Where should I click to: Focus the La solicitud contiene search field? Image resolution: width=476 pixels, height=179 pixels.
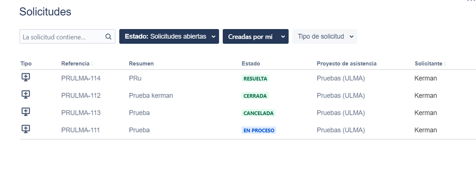coord(67,36)
